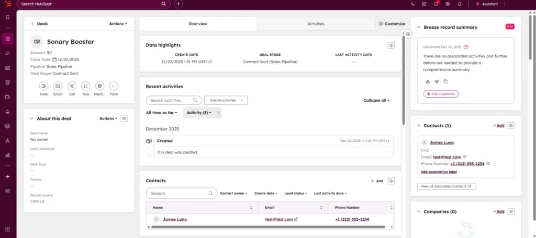Open the deal Actions dropdown at top

[118, 24]
